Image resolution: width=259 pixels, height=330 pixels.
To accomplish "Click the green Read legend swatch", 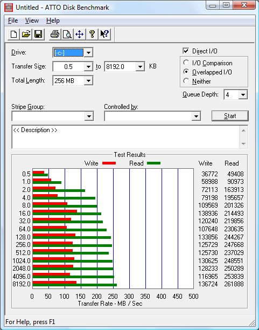I will tap(153, 163).
